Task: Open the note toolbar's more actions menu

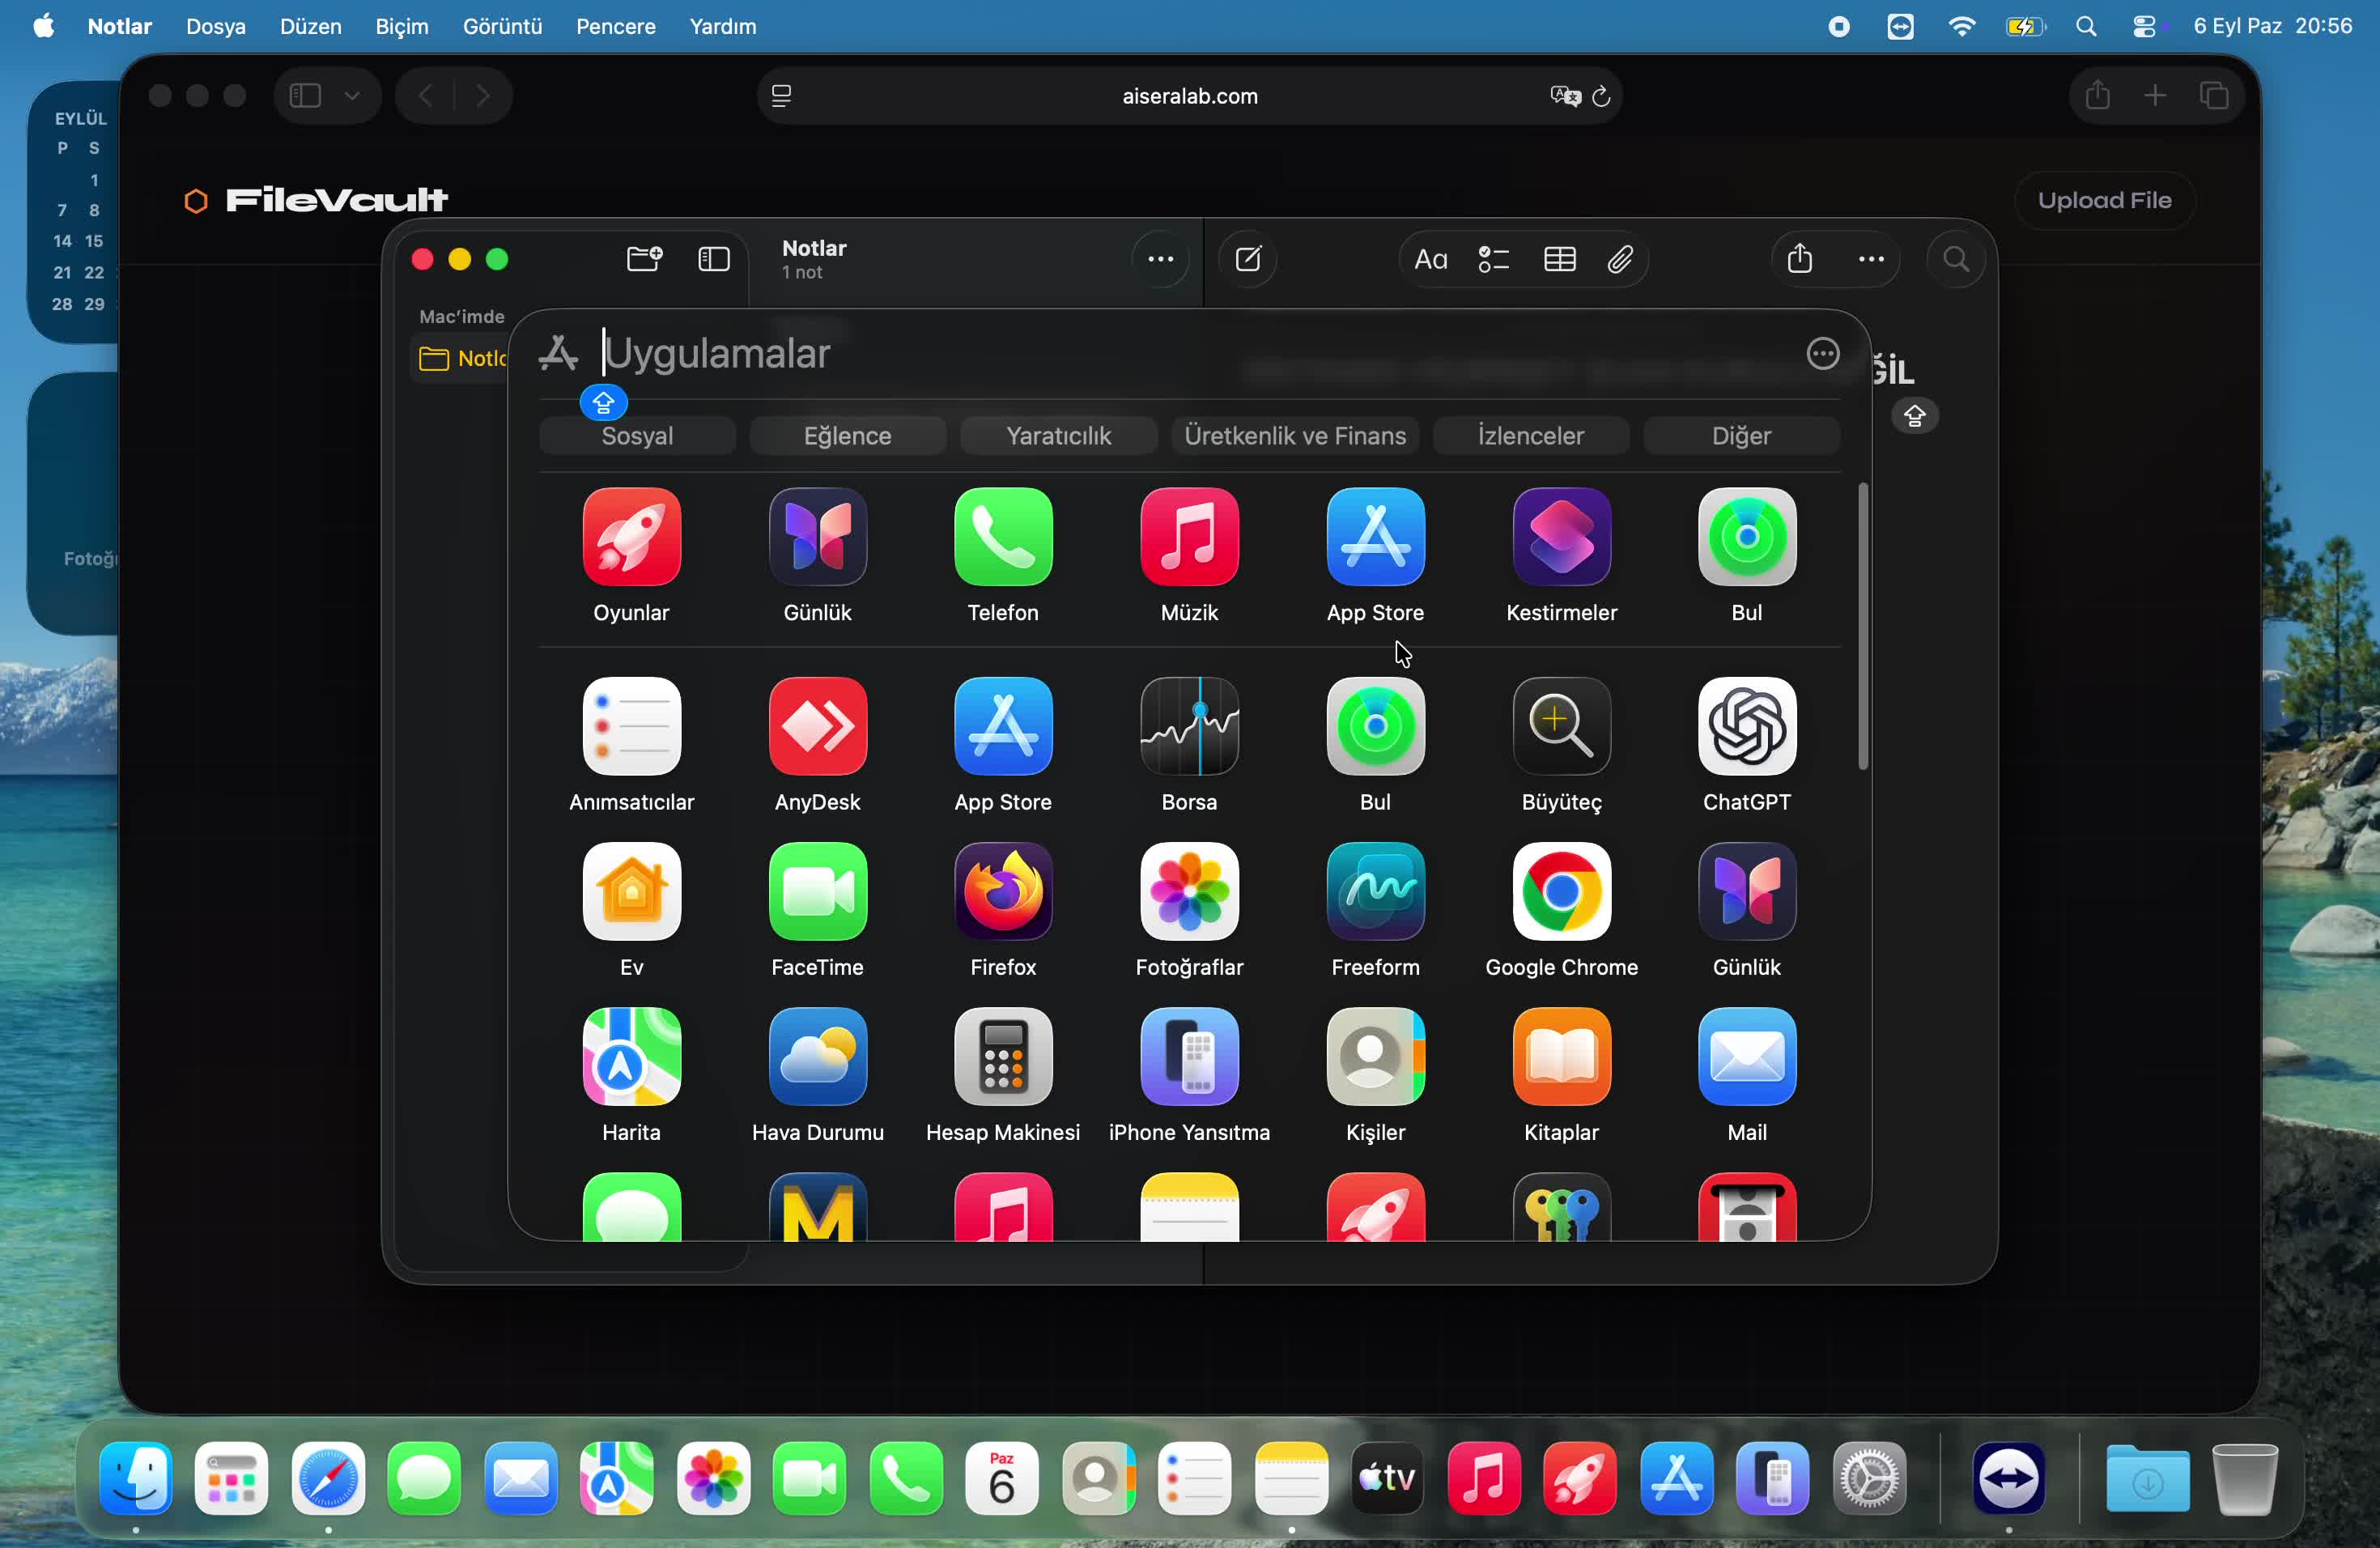Action: click(x=1870, y=260)
